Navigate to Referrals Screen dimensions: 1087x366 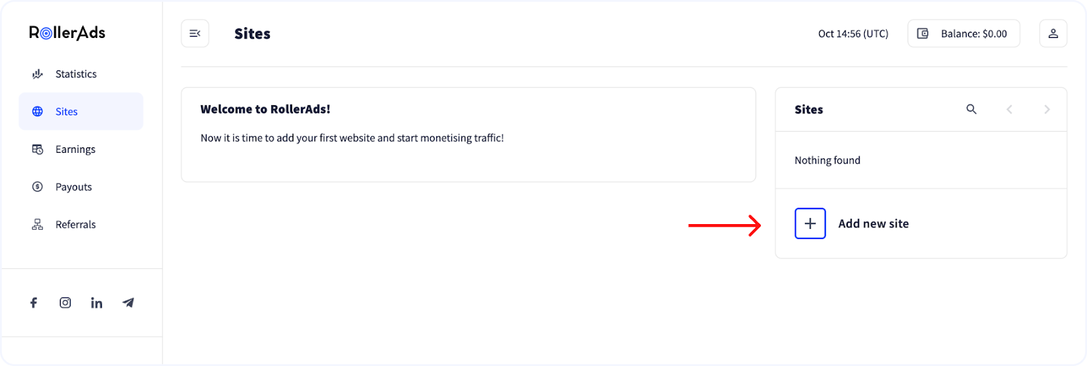click(75, 225)
